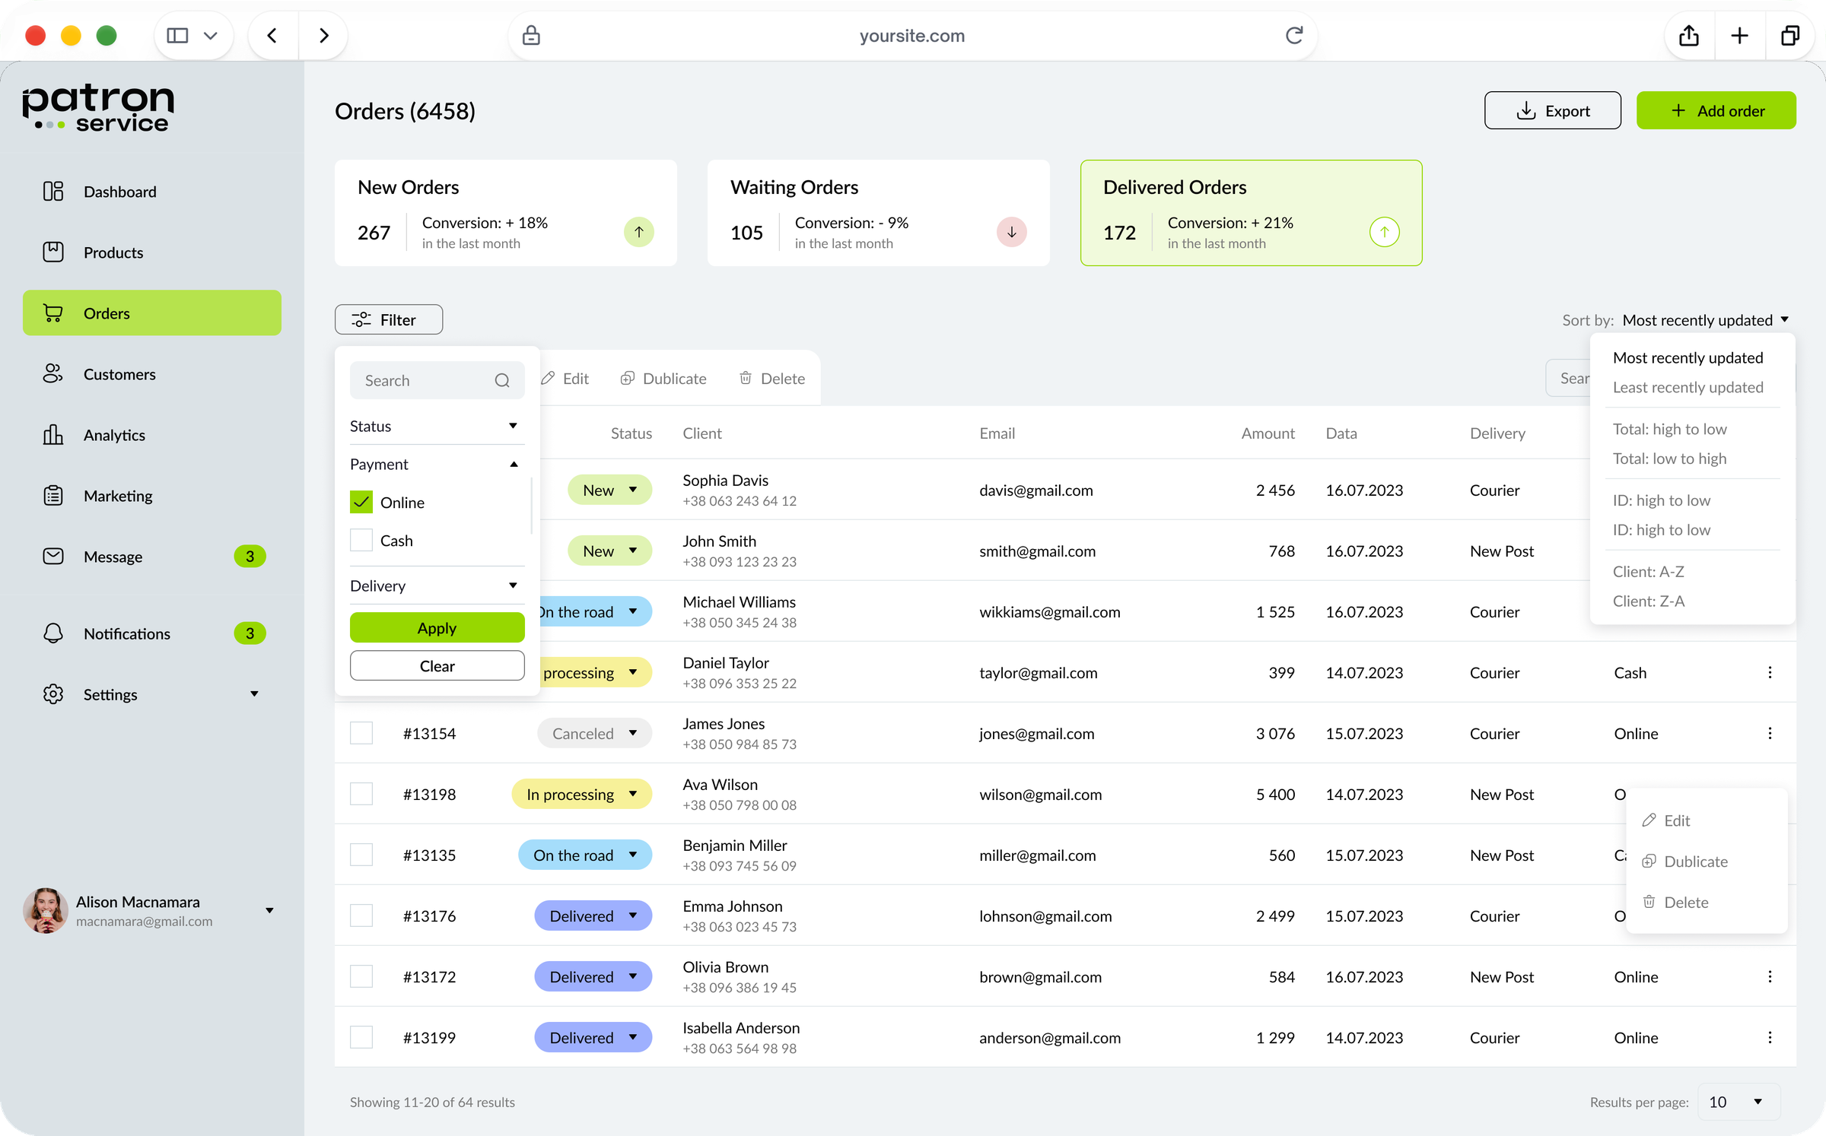Open the Sort by Most recently updated dropdown
Image resolution: width=1826 pixels, height=1136 pixels.
click(1704, 320)
